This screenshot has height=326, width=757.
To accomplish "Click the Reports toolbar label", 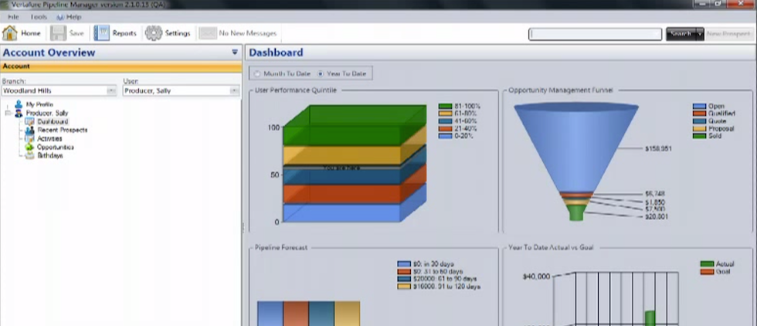I will pyautogui.click(x=124, y=33).
